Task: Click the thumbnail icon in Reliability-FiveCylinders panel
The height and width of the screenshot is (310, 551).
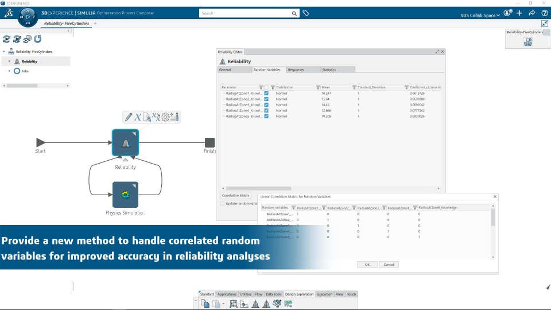Action: click(x=528, y=42)
